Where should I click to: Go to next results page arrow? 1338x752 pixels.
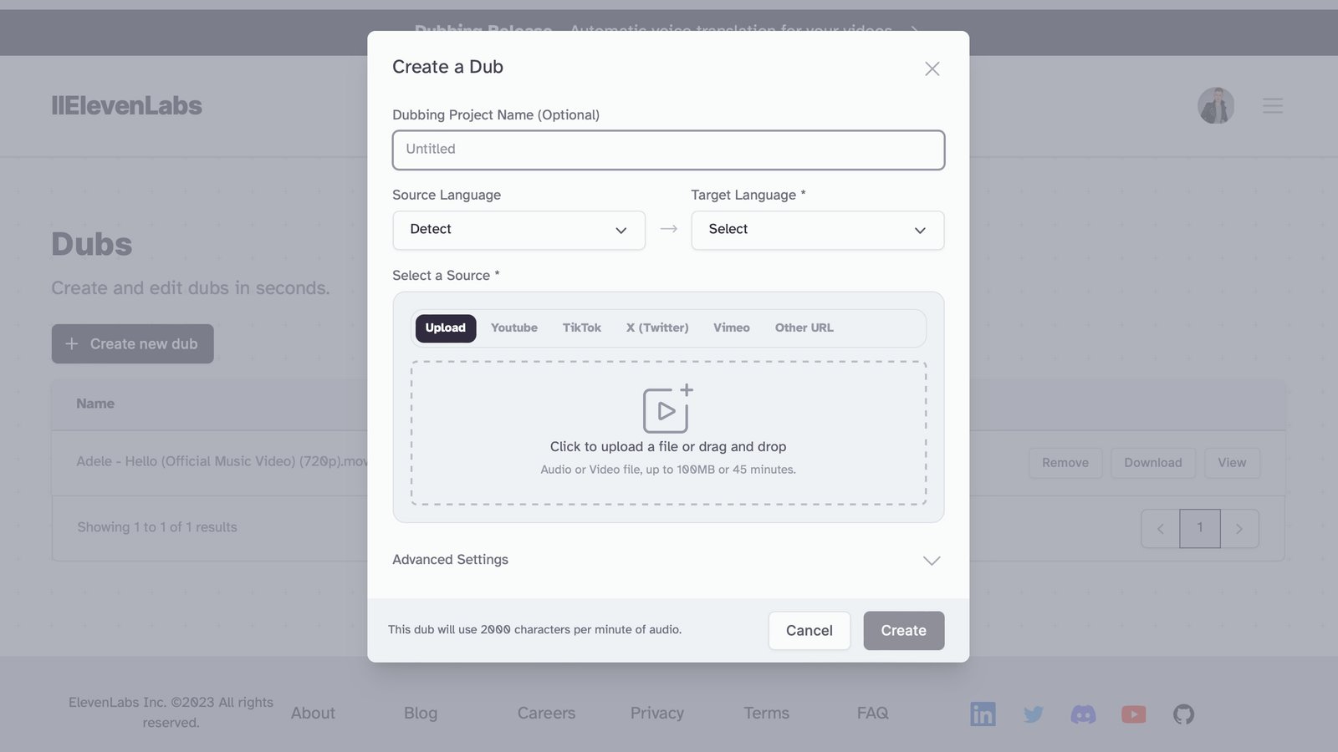tap(1239, 529)
